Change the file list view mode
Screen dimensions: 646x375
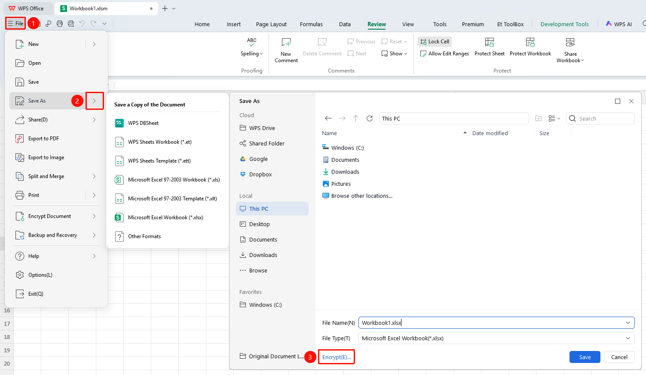click(554, 118)
